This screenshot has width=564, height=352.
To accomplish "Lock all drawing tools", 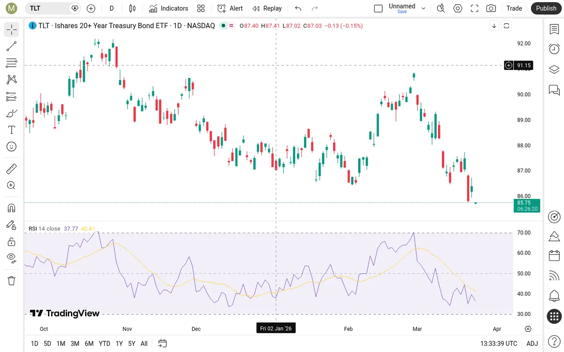I will [12, 242].
